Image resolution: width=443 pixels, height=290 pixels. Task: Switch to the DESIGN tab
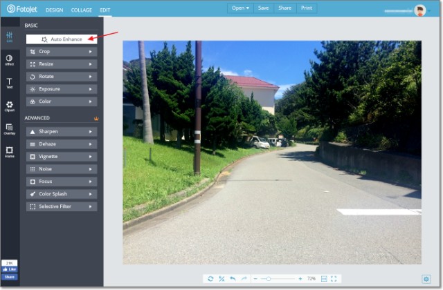click(54, 10)
